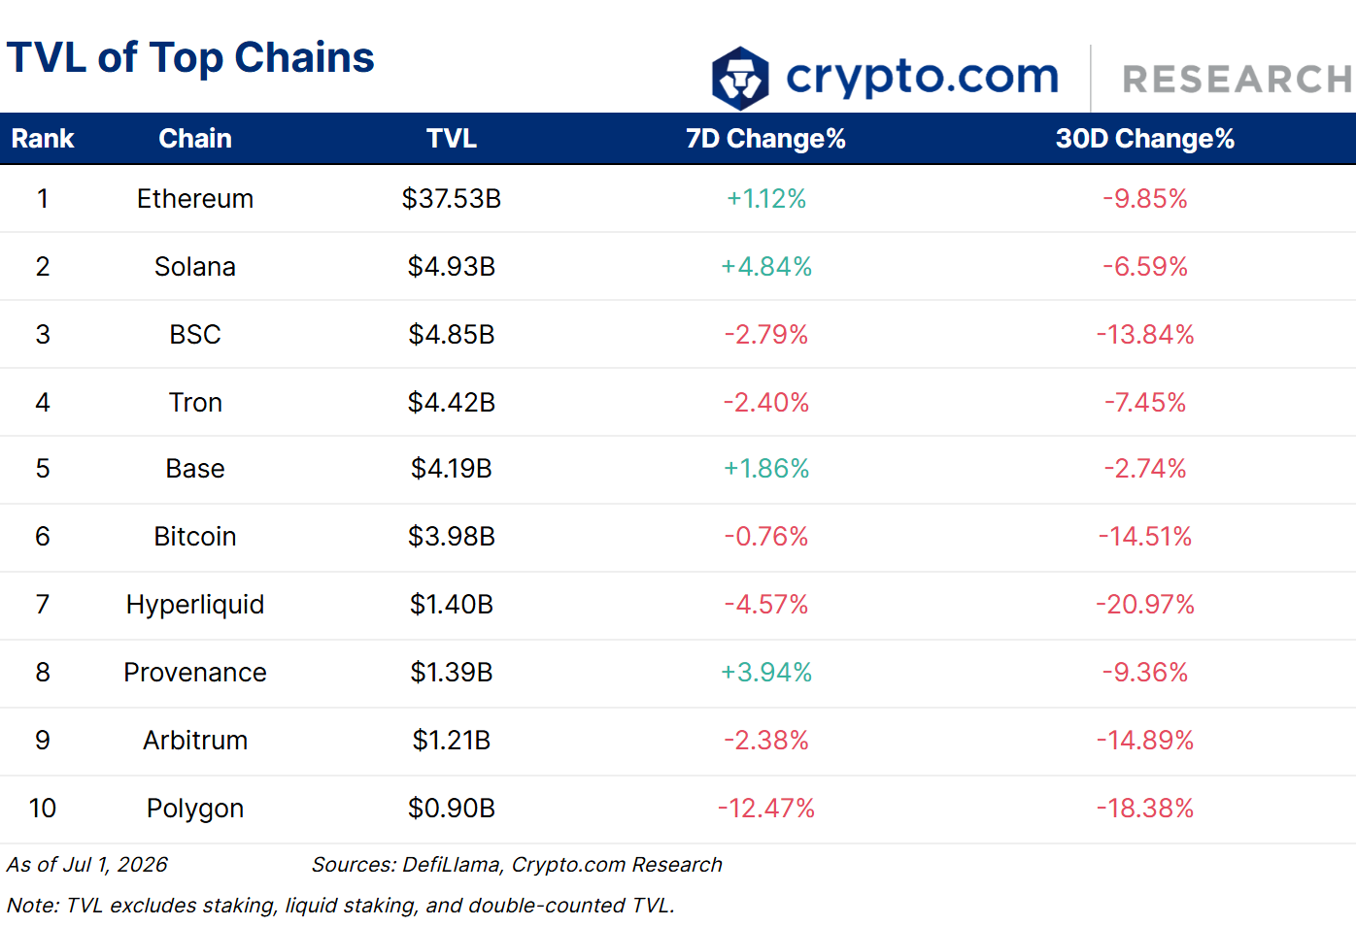1356x926 pixels.
Task: Click the Crypto.com lion shield logo icon
Action: point(740,78)
